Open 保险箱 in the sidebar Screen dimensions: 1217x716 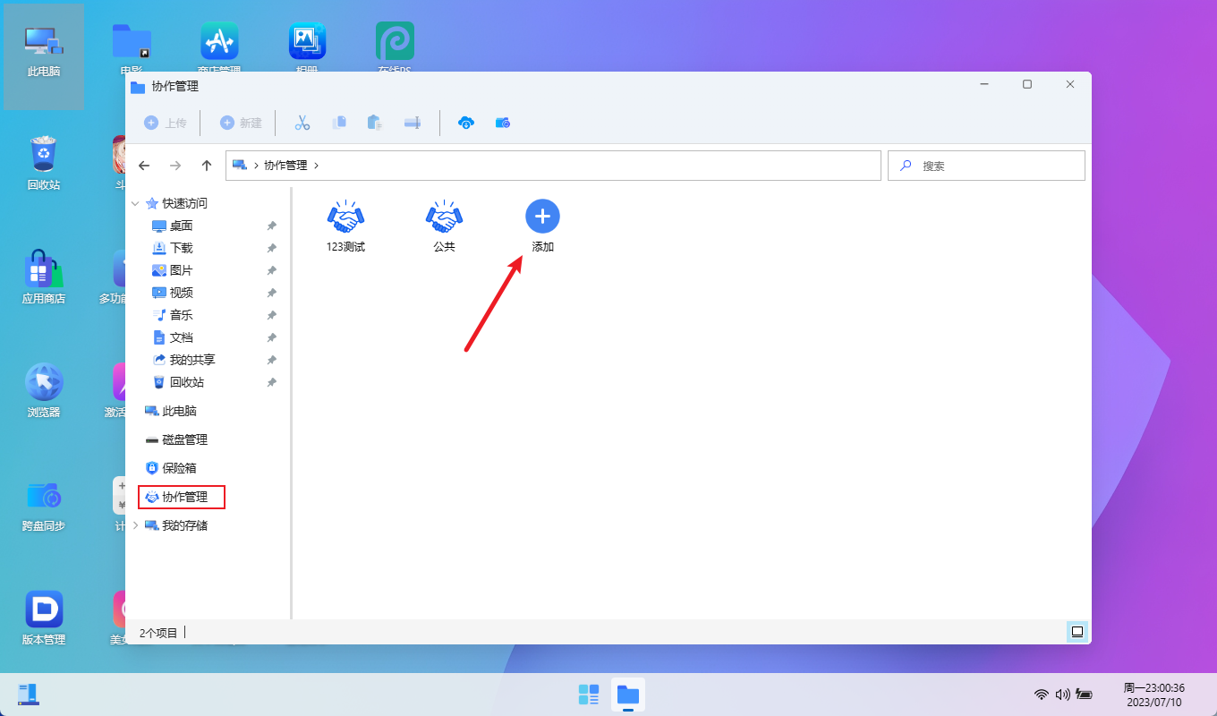tap(178, 468)
